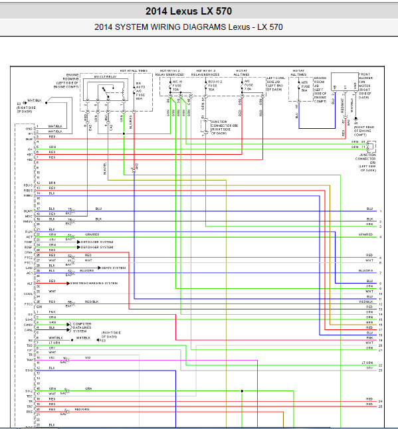Screen dimensions: 398x429
Task: Click the arrowhead before SEATS SYSTEM
Action: (100, 268)
